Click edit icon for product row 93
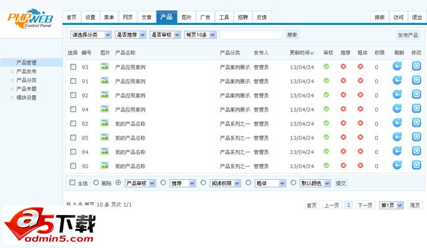 [x=416, y=66]
